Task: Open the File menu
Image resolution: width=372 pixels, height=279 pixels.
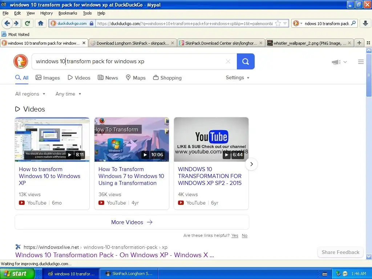Action: [x=5, y=13]
